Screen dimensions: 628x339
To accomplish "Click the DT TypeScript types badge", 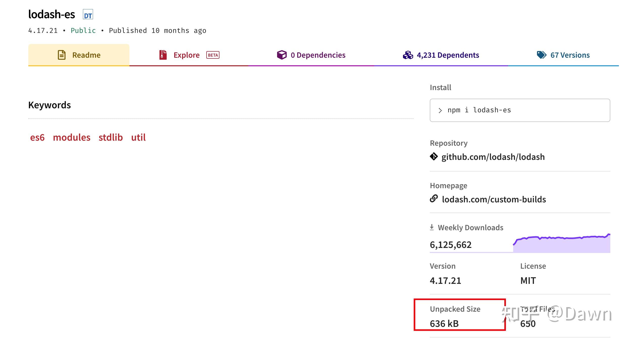I will coord(88,15).
